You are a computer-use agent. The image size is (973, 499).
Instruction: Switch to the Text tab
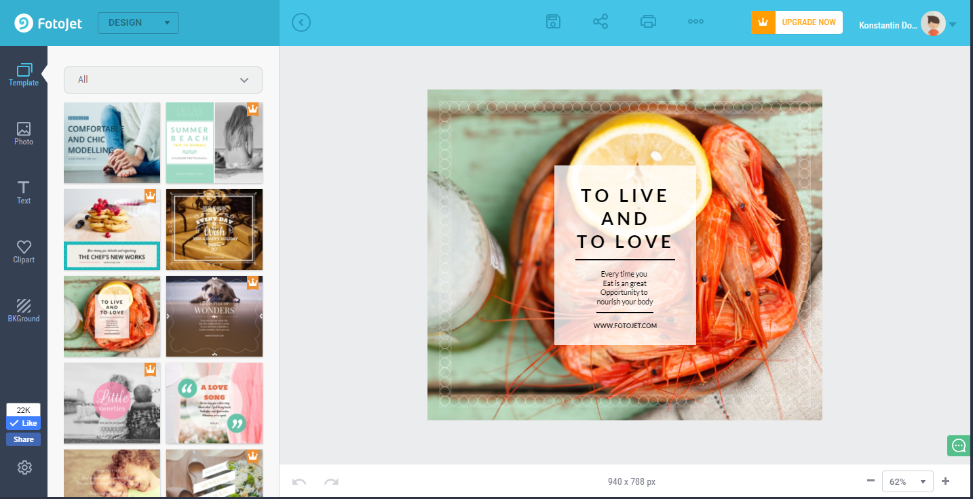(x=24, y=193)
